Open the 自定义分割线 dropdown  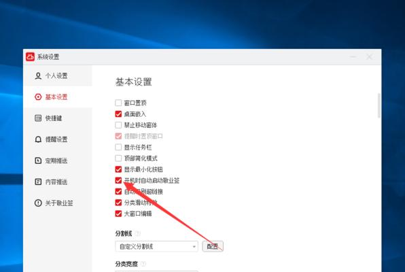pos(156,246)
